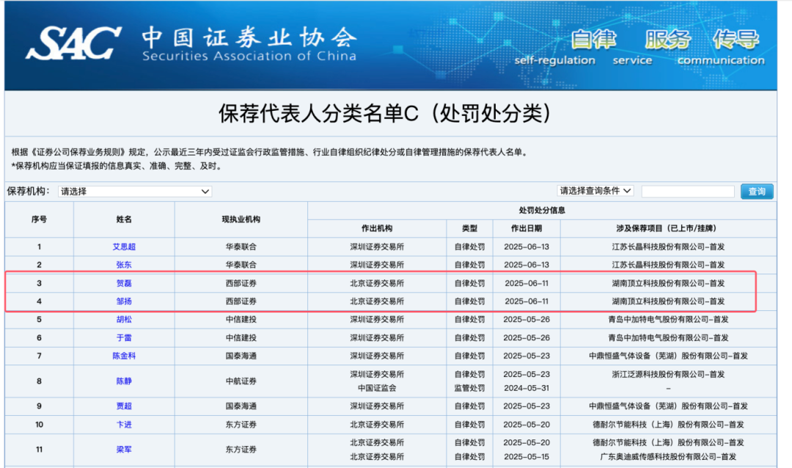Click the 查询 button
This screenshot has height=468, width=792.
point(757,191)
